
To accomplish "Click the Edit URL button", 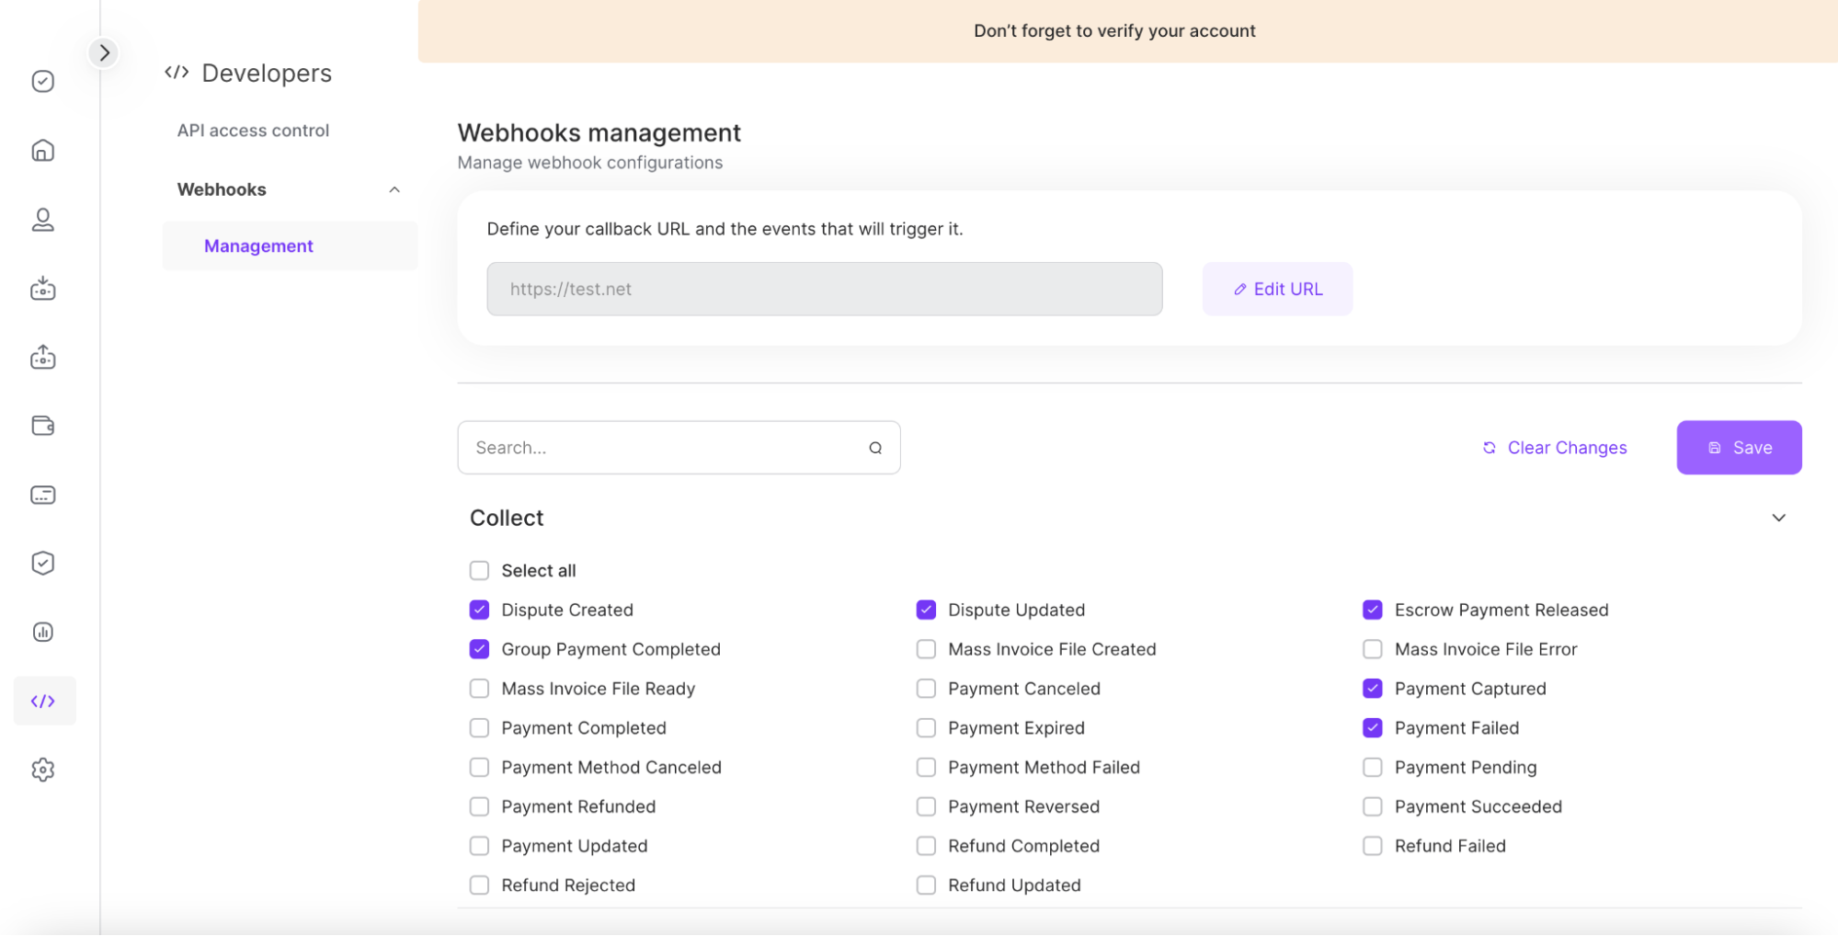I will (1277, 288).
